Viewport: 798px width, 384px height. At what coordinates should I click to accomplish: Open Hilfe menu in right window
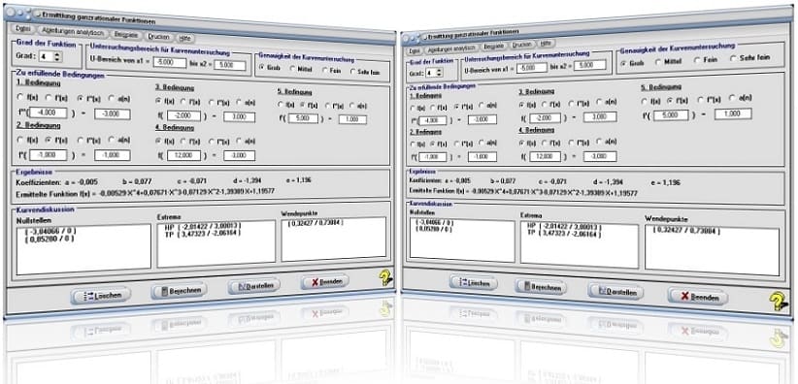point(547,43)
